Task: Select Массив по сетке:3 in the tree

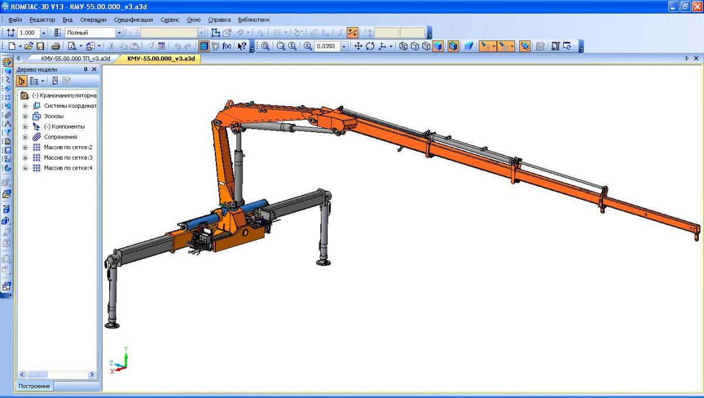Action: pyautogui.click(x=68, y=158)
